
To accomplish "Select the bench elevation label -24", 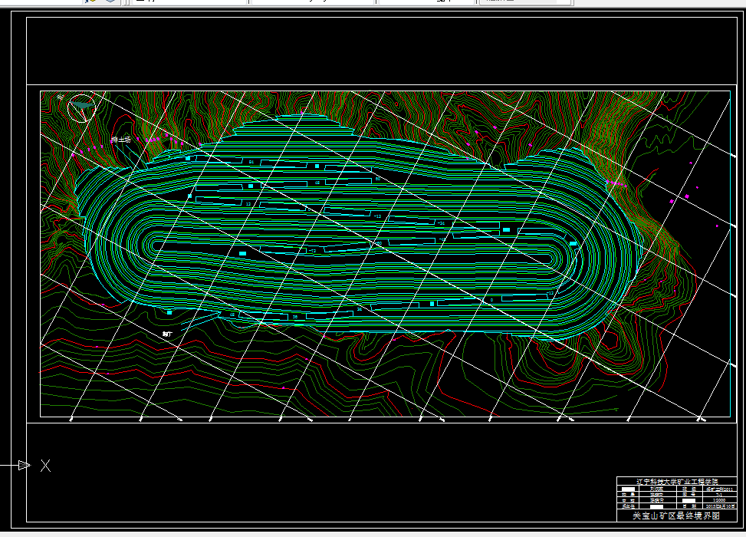I will coord(441,222).
